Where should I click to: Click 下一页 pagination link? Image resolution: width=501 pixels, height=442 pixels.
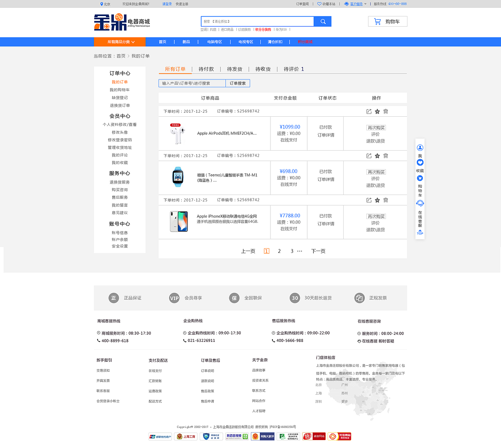318,251
